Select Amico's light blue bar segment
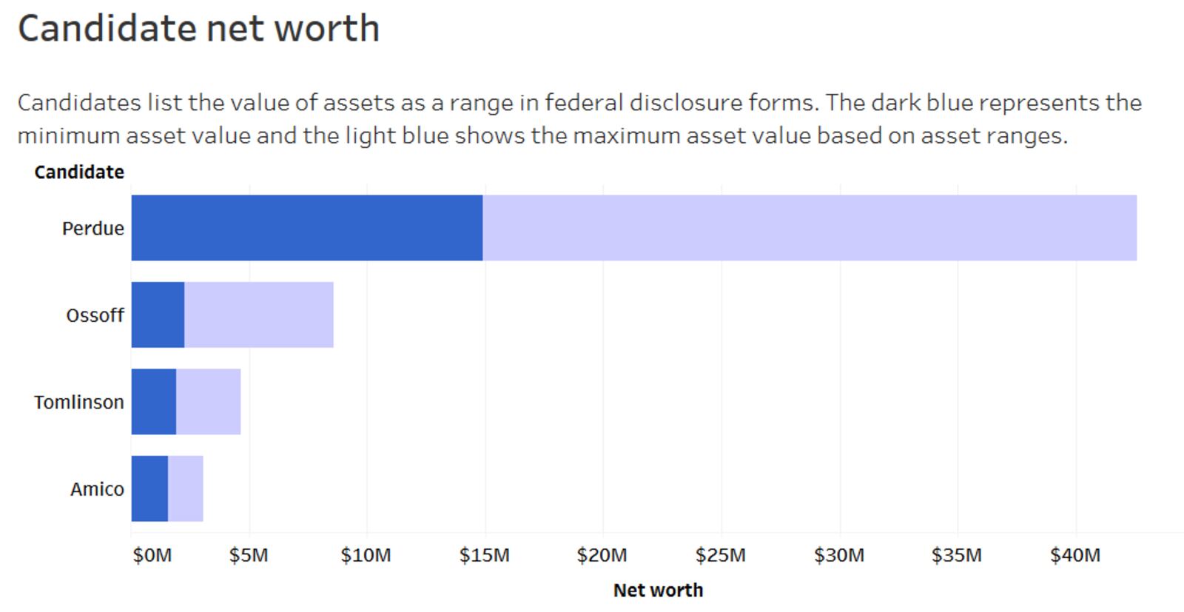This screenshot has width=1184, height=612. click(x=185, y=488)
